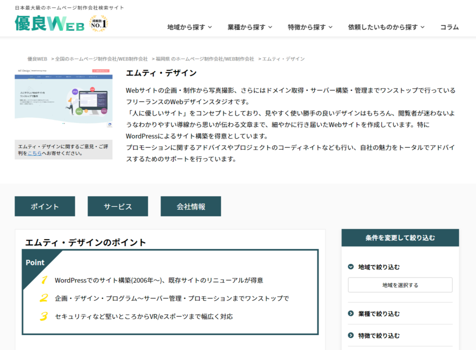Click the エムティ・デザイン breadcrumb text
476x350 pixels.
283,59
